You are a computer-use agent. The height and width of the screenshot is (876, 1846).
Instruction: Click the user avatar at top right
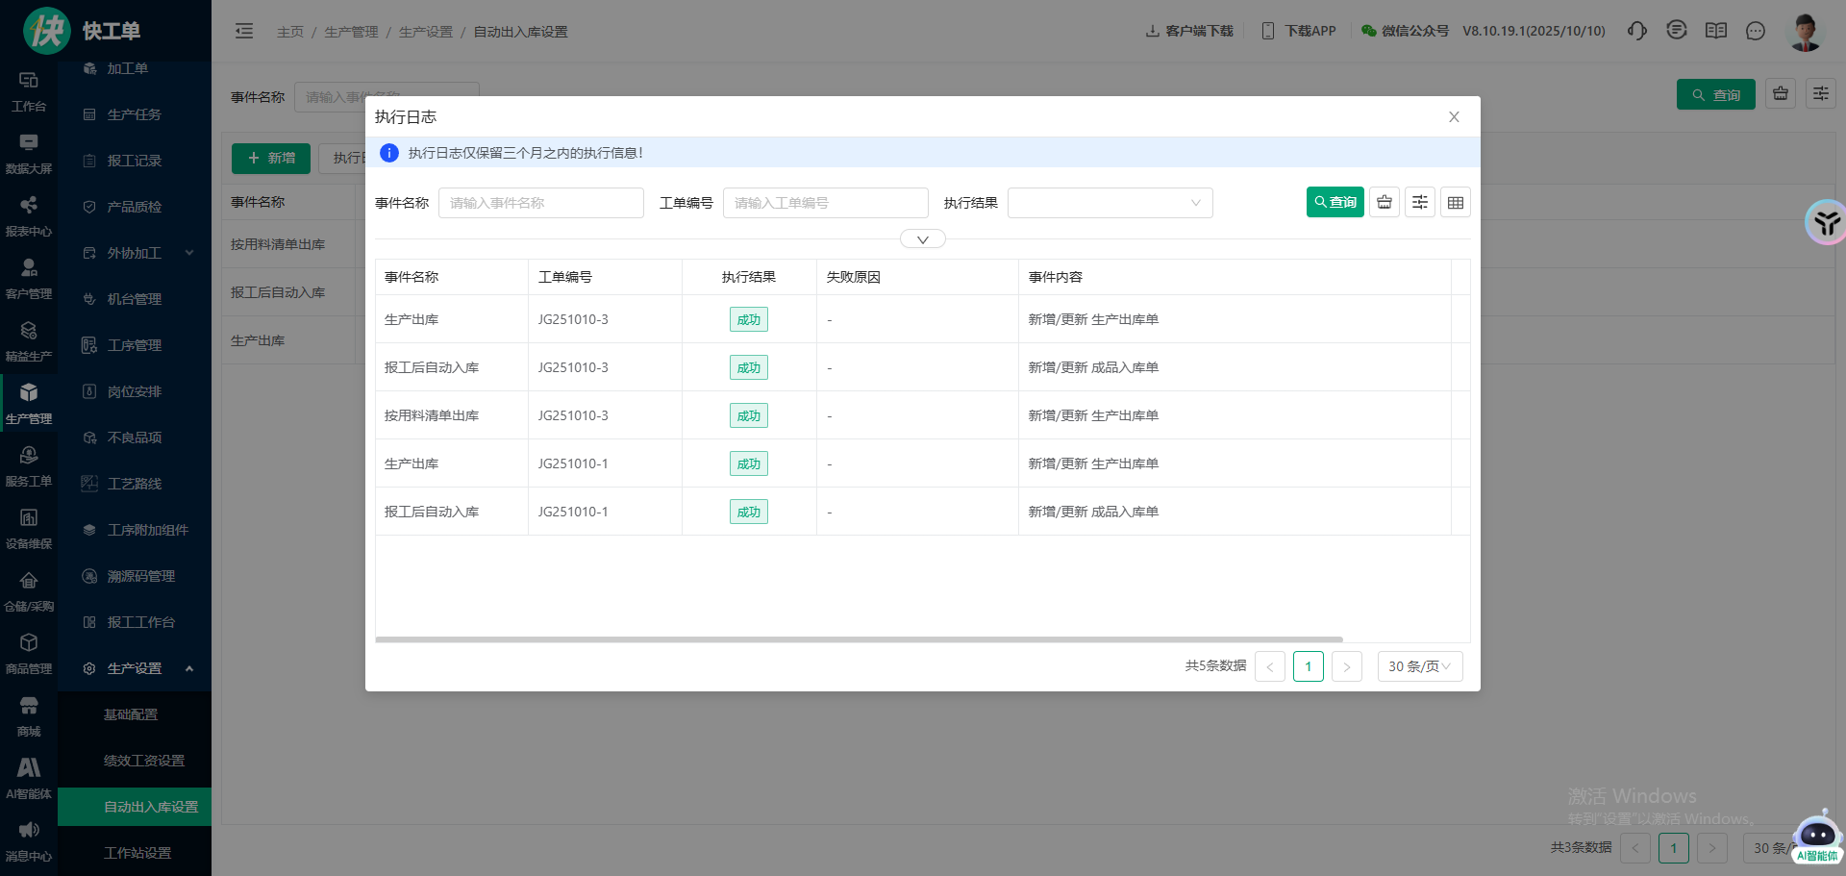pos(1805,31)
